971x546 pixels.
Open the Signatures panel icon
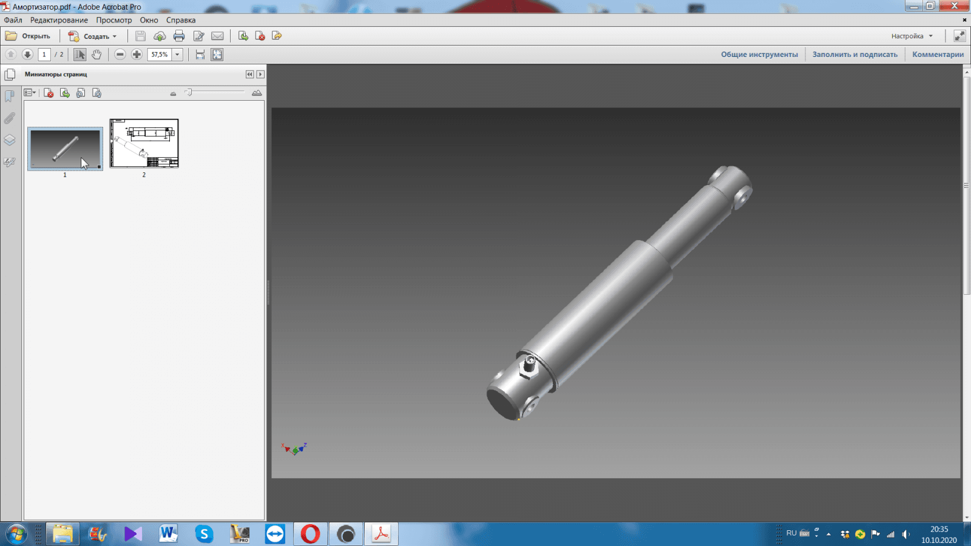(10, 162)
